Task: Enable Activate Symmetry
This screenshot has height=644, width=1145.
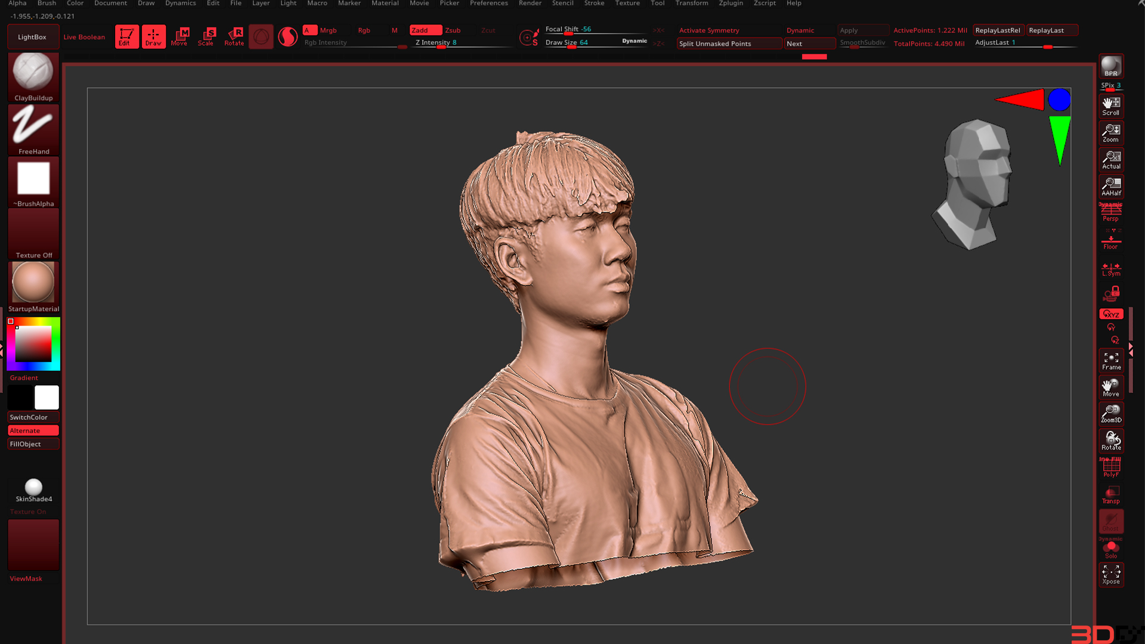Action: click(709, 30)
